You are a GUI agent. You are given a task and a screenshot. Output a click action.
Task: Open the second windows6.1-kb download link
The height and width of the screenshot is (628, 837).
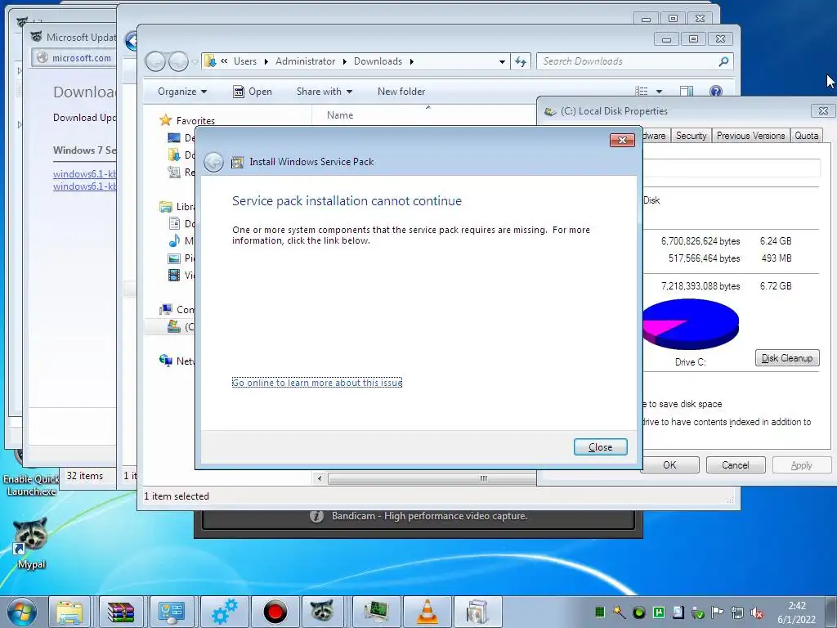85,186
